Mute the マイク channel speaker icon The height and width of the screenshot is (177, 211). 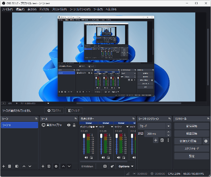(103, 157)
